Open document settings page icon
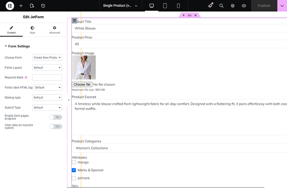This screenshot has width=287, height=188. click(x=32, y=6)
